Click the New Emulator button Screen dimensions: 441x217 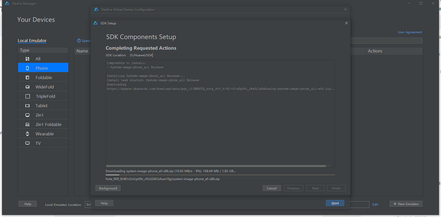click(x=406, y=204)
